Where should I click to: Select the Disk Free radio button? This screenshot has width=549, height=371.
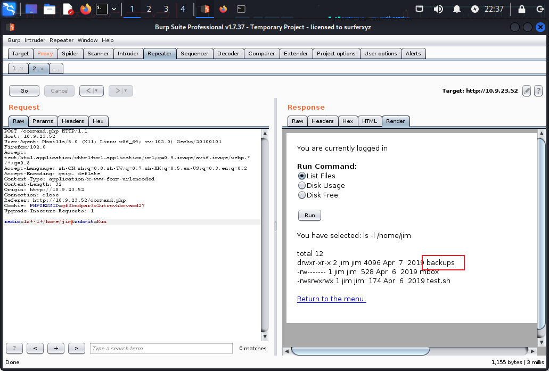click(x=302, y=195)
